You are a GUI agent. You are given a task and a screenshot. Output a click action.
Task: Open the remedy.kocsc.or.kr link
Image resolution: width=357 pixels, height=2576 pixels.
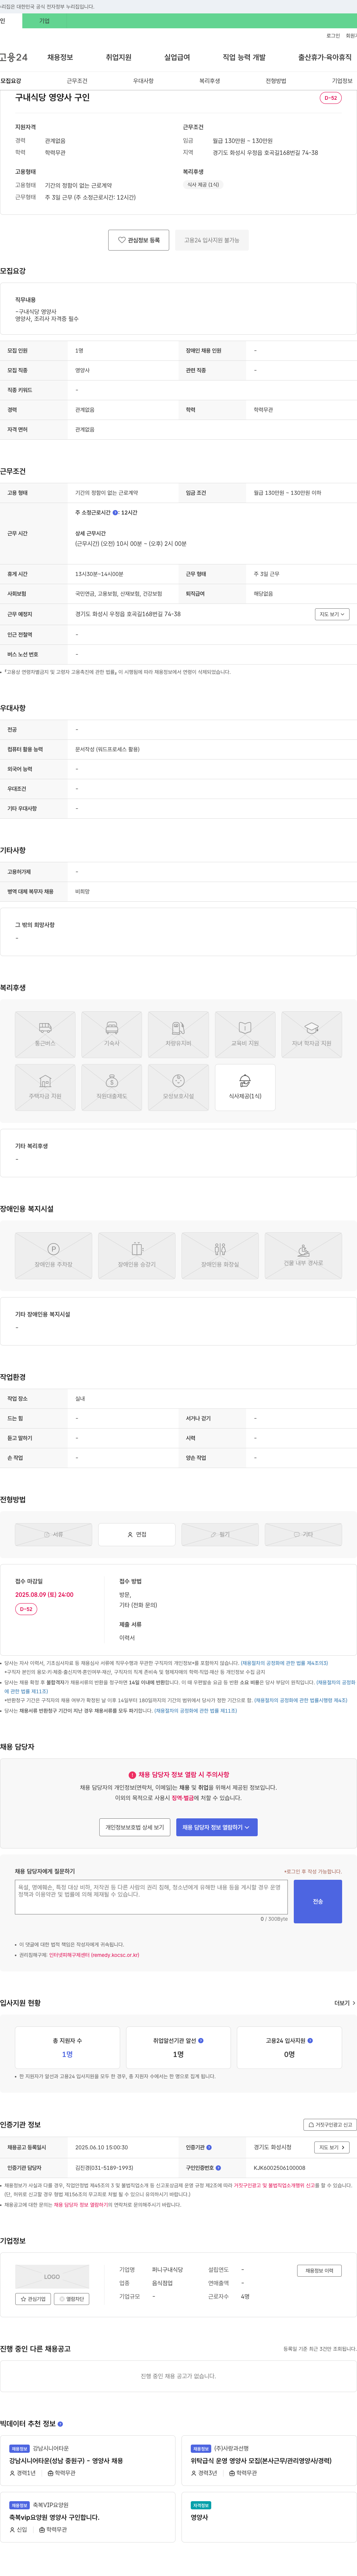tap(94, 1955)
